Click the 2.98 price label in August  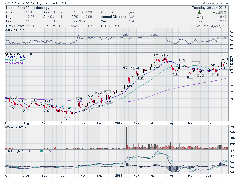(x=26, y=111)
